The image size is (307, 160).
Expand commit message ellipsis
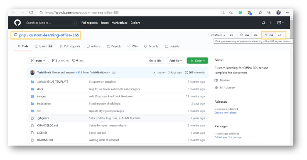coord(114,73)
